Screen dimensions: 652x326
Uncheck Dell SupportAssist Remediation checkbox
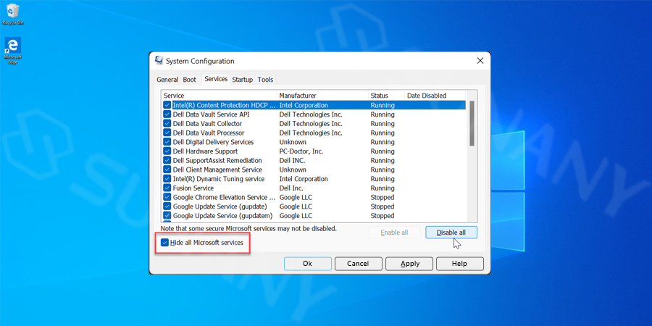pyautogui.click(x=167, y=161)
